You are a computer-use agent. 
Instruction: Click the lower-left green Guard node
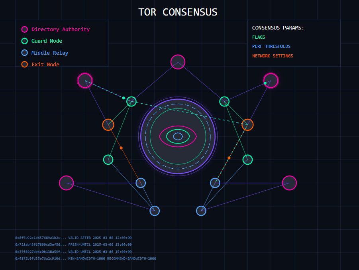coord(108,160)
